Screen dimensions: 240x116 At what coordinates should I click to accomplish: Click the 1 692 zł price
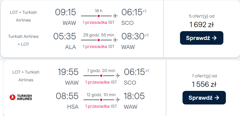click(202, 25)
